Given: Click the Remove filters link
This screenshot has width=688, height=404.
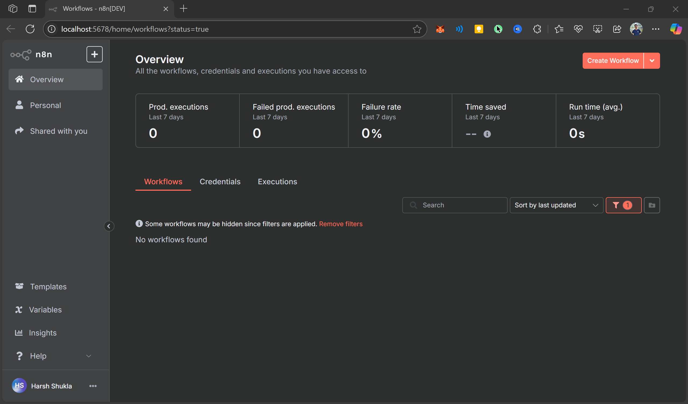Looking at the screenshot, I should (x=341, y=224).
